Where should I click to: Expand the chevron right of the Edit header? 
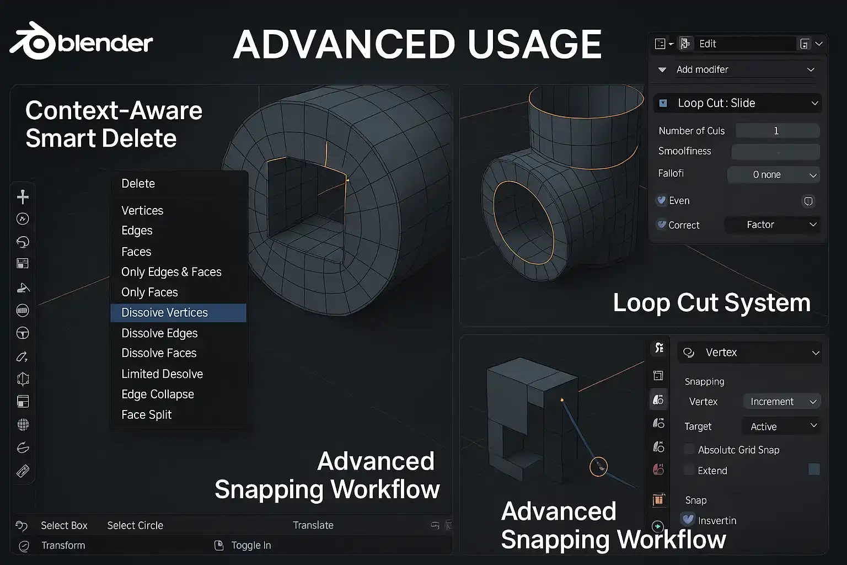pyautogui.click(x=819, y=44)
